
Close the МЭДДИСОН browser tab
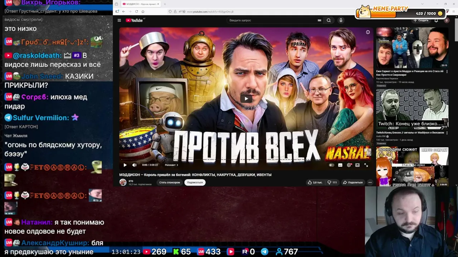coord(159,4)
